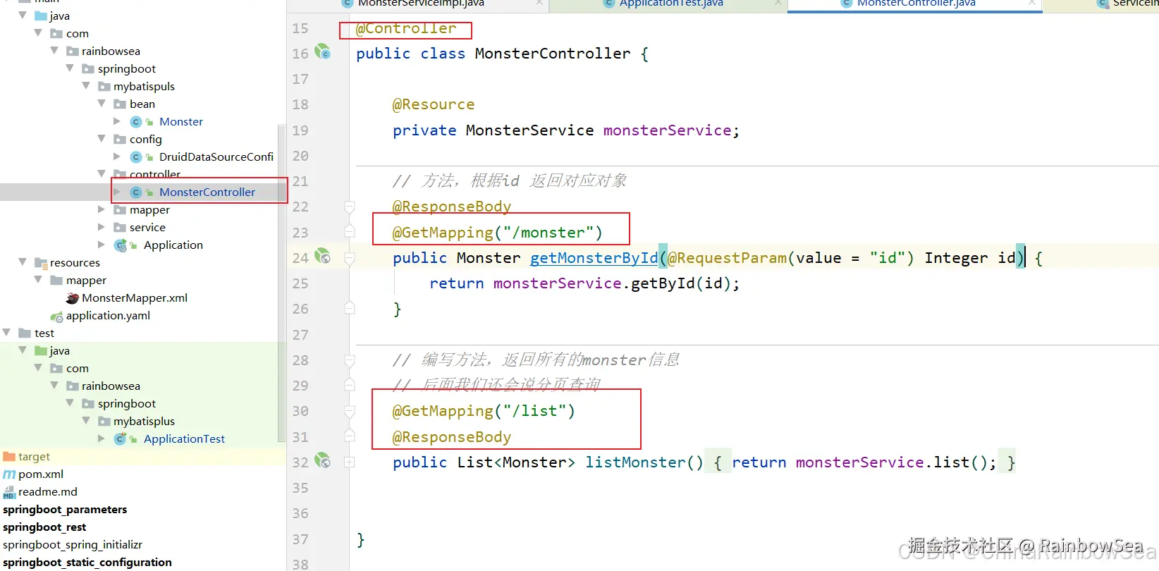The width and height of the screenshot is (1159, 571).
Task: Open the Monster bean class
Action: pyautogui.click(x=181, y=121)
